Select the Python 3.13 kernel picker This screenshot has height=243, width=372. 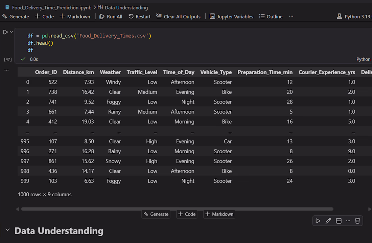(354, 17)
